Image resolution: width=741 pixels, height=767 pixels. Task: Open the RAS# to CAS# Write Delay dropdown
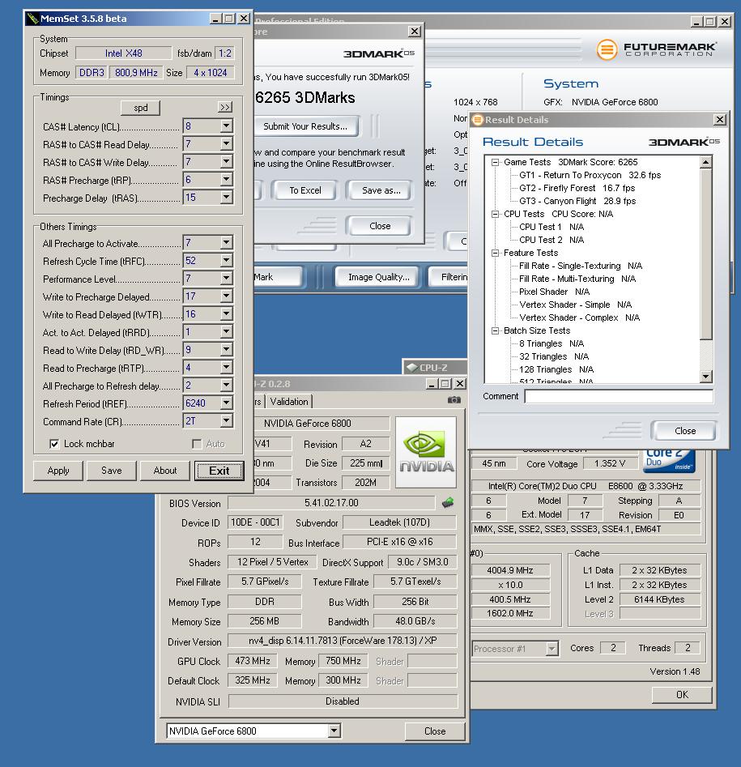(x=226, y=162)
